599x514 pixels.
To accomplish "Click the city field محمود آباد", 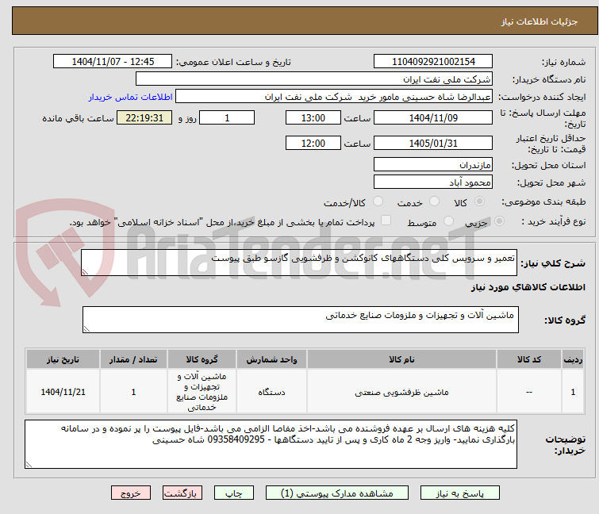I will pyautogui.click(x=433, y=182).
